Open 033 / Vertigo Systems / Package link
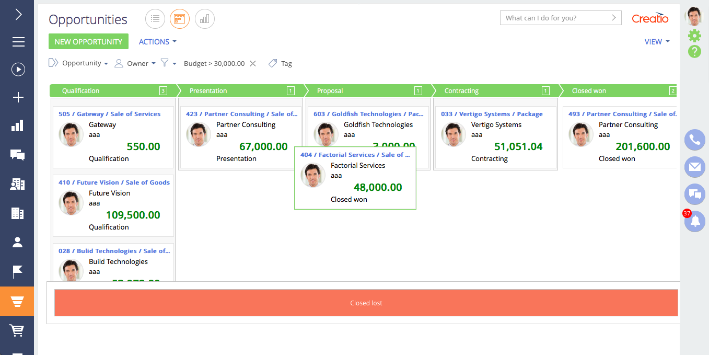Viewport: 709px width, 355px height. pyautogui.click(x=492, y=114)
